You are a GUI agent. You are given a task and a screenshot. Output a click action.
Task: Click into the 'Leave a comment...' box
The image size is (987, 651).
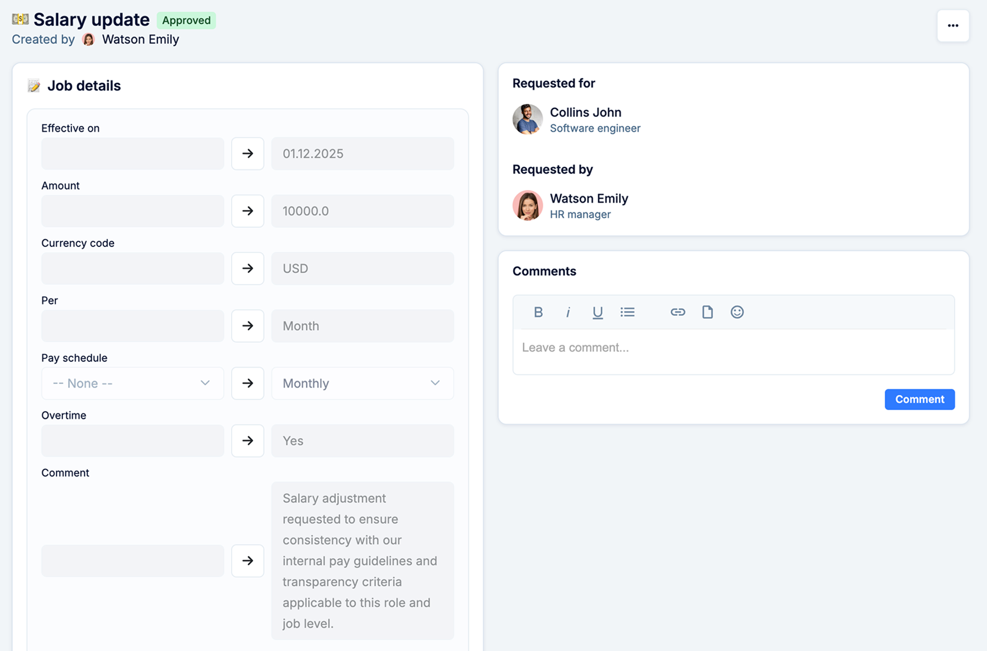click(x=733, y=348)
